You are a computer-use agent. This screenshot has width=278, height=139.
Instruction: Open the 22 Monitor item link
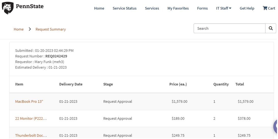[31, 118]
